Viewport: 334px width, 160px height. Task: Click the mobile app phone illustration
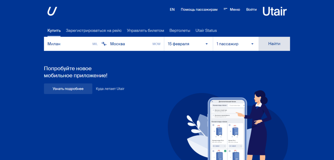pyautogui.click(x=227, y=129)
